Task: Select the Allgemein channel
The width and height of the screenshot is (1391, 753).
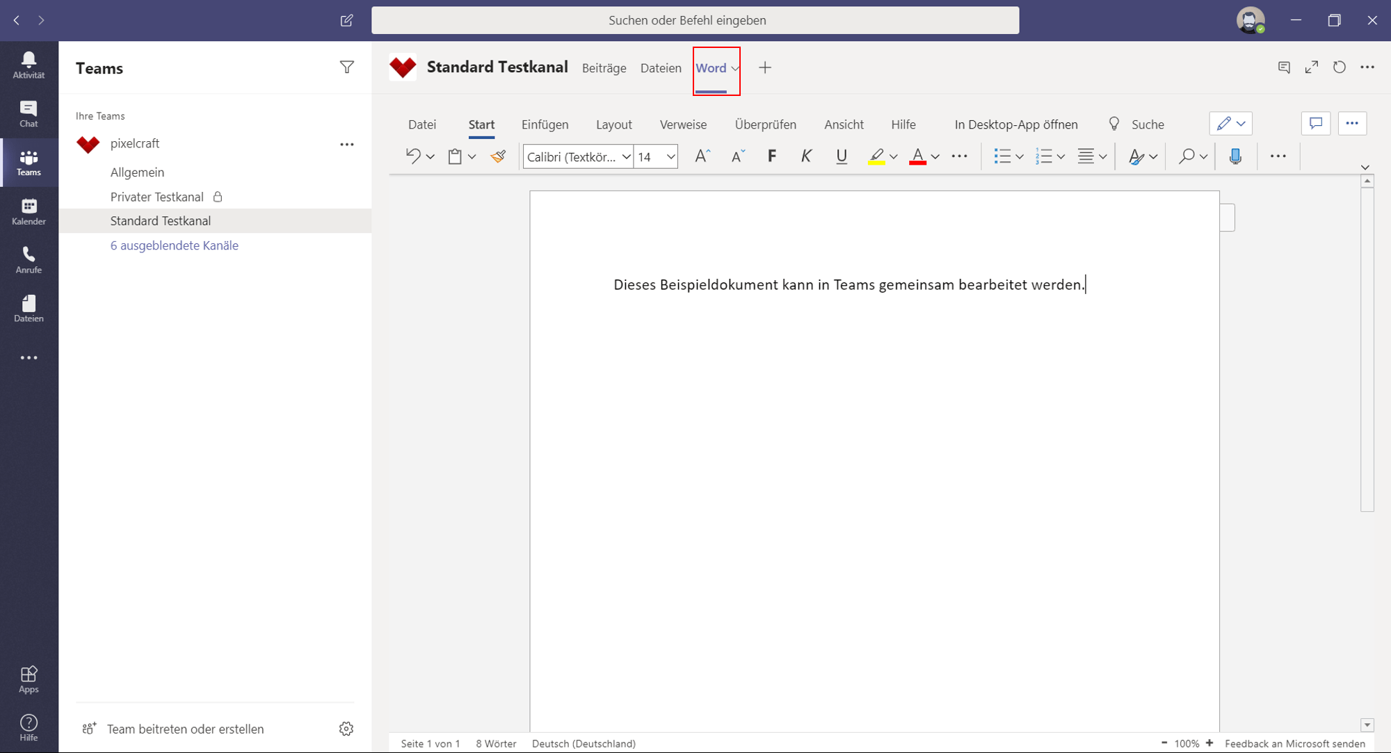Action: [138, 172]
